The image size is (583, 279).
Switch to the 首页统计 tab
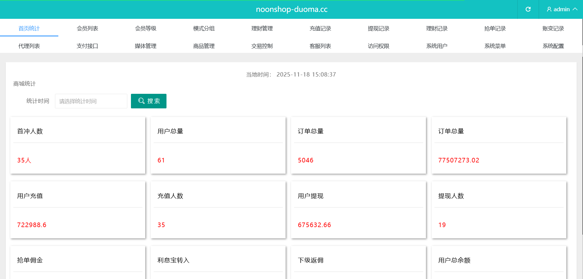[29, 29]
